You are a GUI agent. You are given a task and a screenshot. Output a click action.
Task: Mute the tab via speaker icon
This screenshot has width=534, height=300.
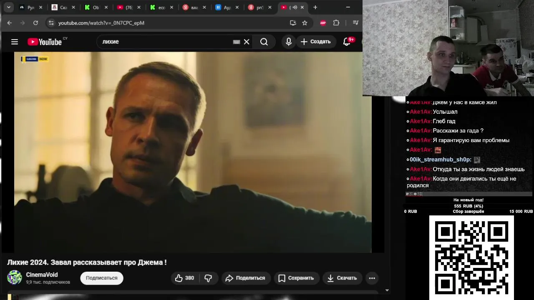coord(295,7)
